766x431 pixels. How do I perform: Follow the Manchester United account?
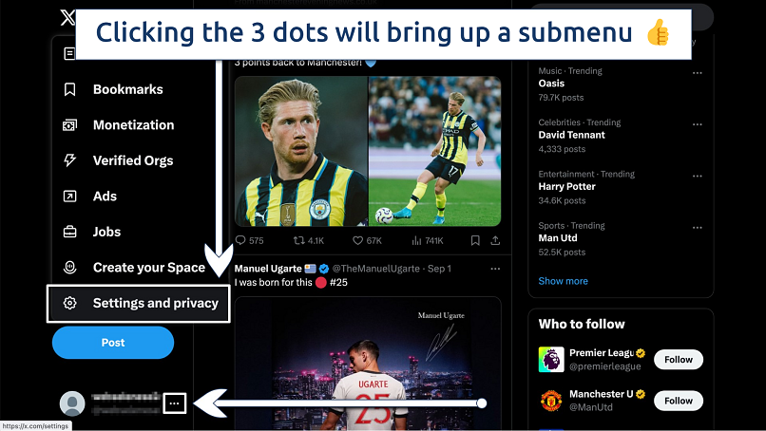coord(678,401)
